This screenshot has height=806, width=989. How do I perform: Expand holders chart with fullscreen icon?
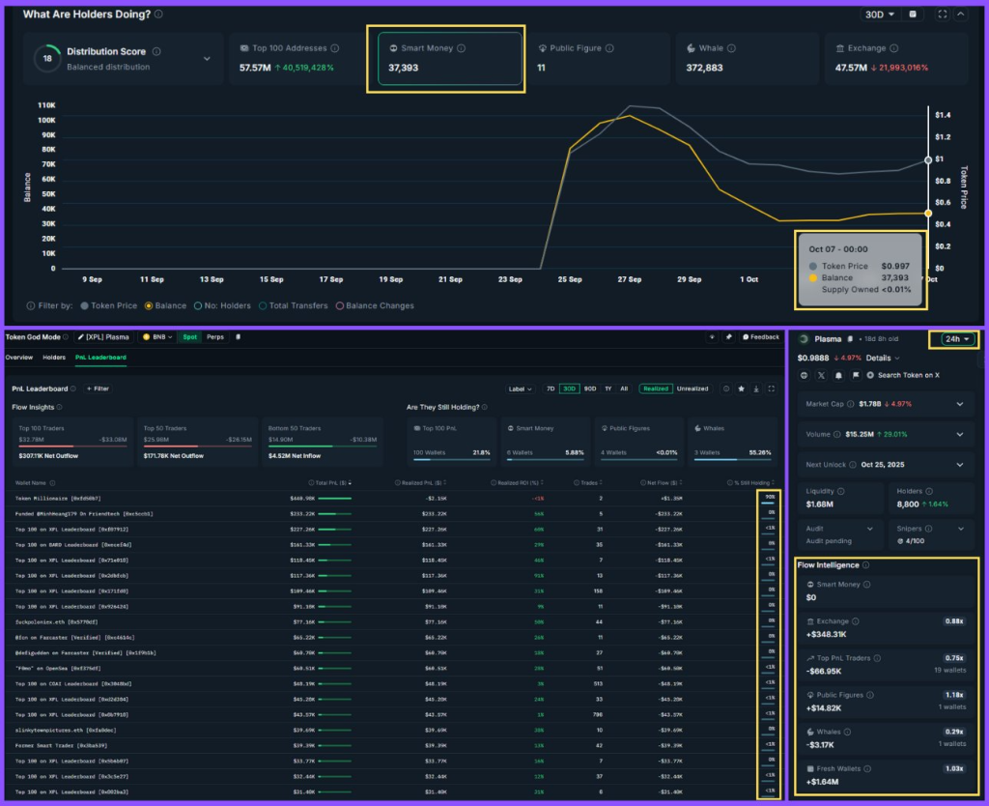943,14
